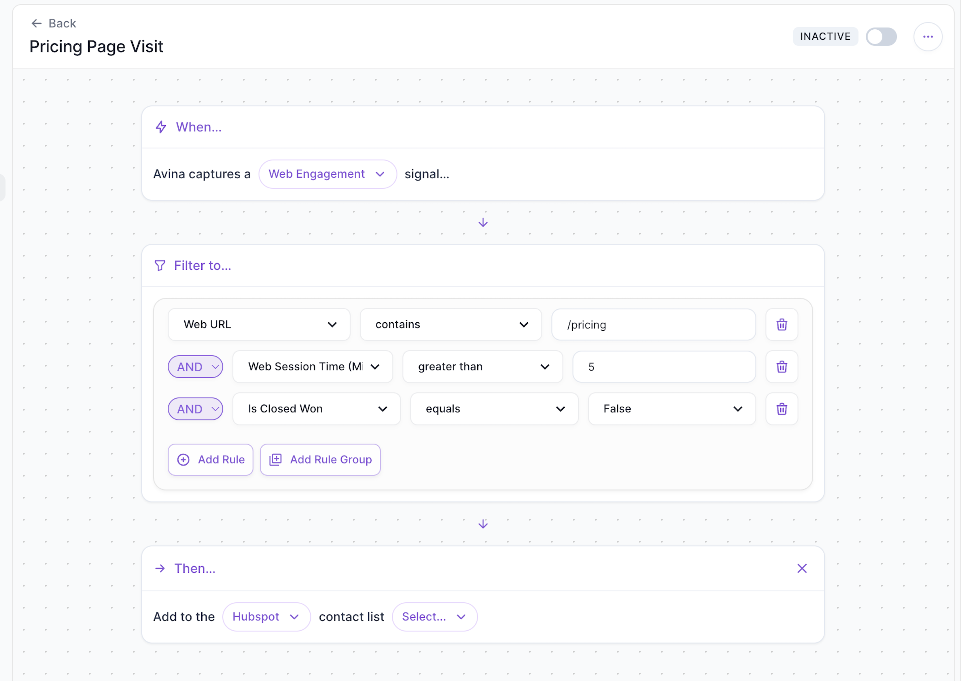Open the False value dropdown
The image size is (961, 681).
pos(672,409)
